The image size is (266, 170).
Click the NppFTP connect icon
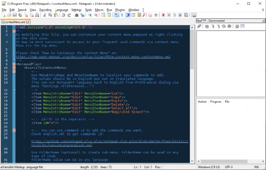tap(199, 26)
